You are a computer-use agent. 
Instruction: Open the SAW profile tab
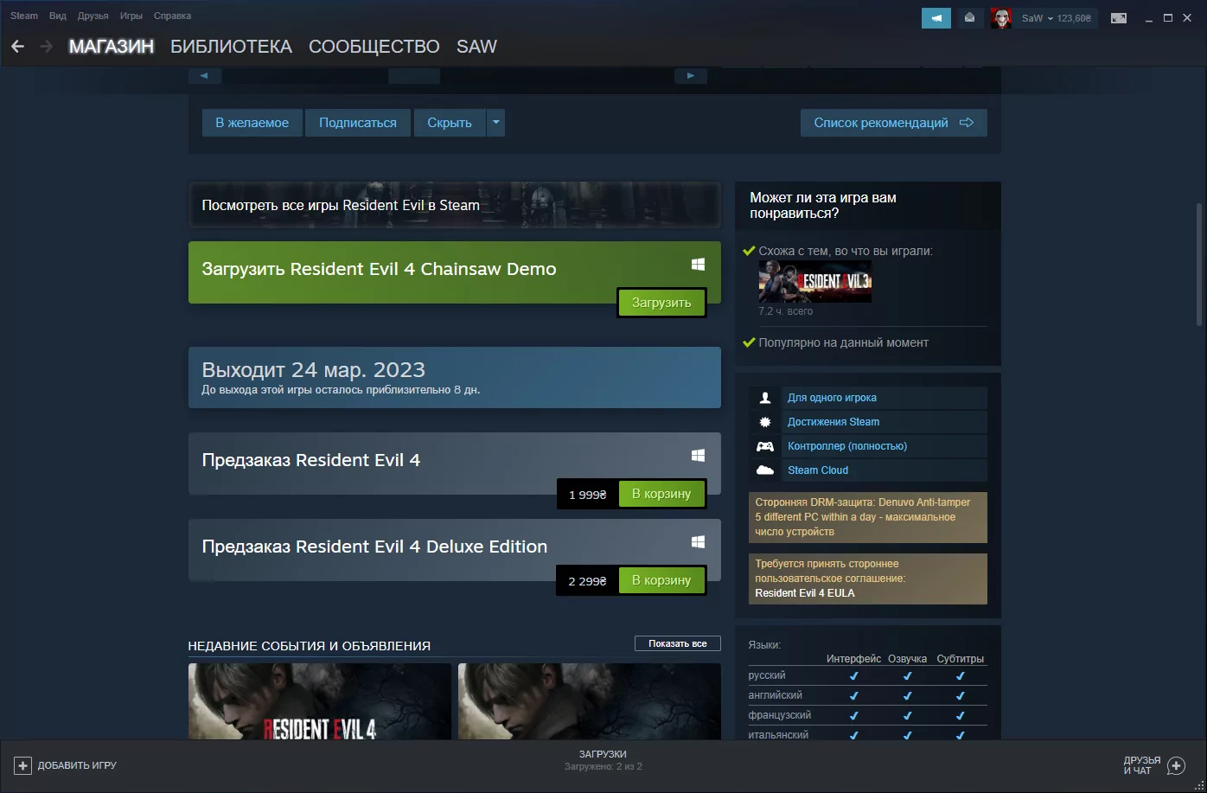tap(476, 47)
